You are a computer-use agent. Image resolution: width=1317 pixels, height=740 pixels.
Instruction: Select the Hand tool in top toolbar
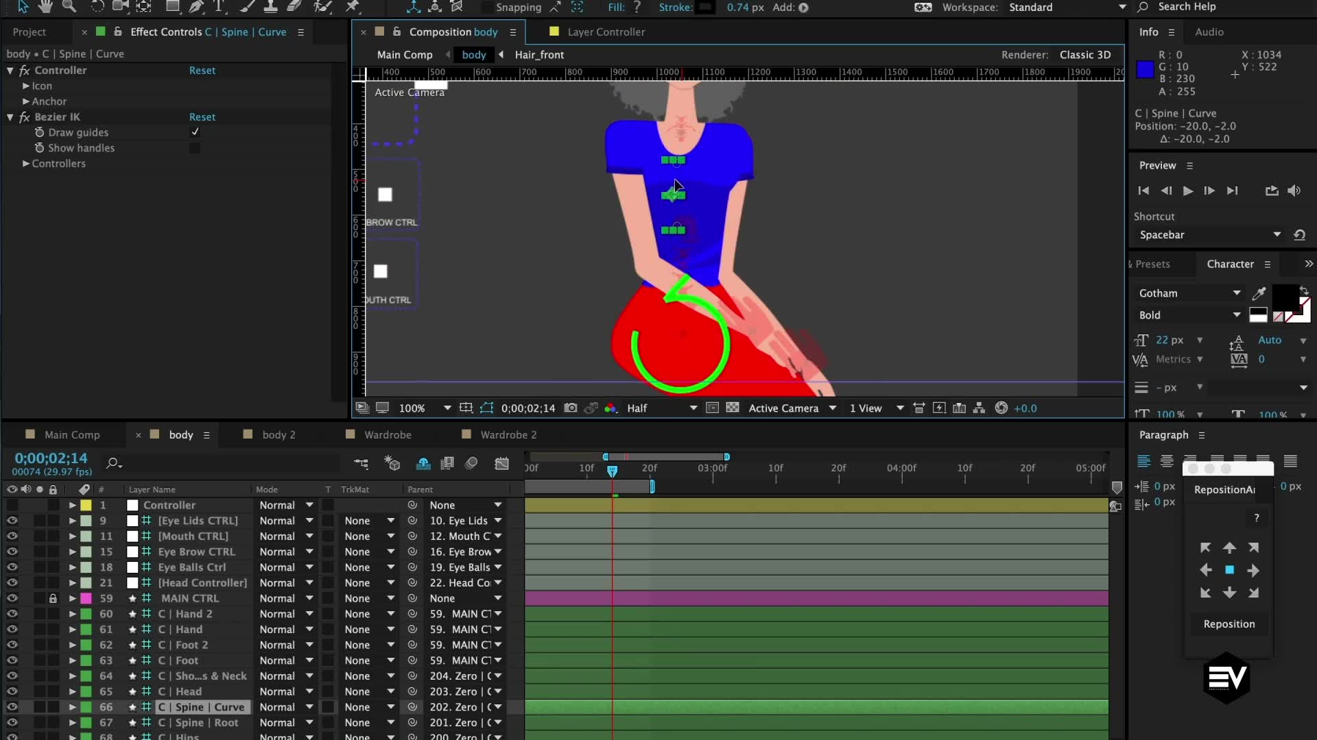(45, 7)
